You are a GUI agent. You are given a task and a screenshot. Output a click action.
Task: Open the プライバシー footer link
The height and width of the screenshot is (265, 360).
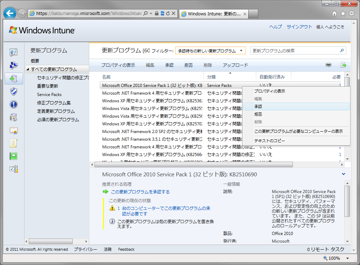coord(85,249)
